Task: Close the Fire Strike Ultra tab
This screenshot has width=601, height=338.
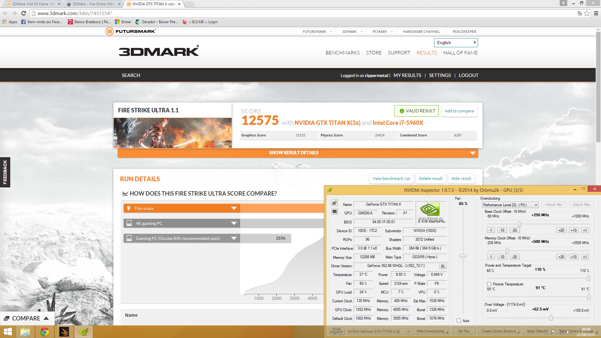Action: [x=119, y=4]
